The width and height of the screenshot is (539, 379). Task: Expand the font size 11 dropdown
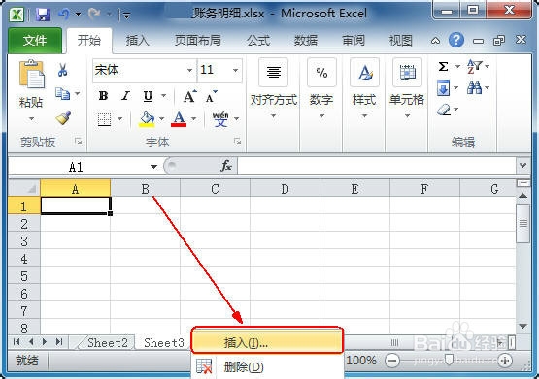point(235,71)
